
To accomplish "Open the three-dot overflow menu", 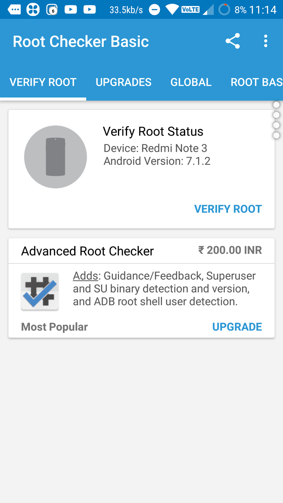I will click(266, 41).
